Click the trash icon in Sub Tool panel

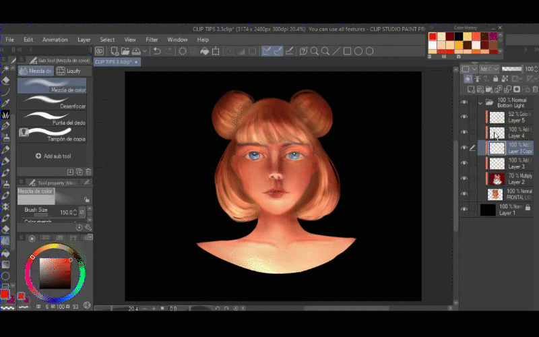coord(88,172)
